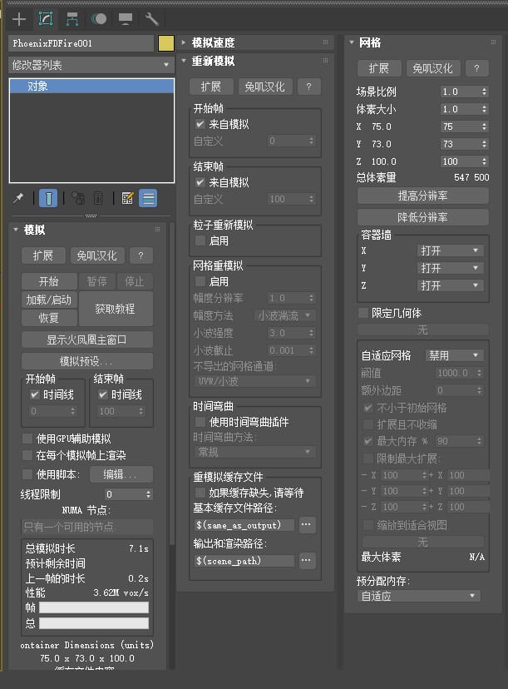Click 扩展 button in 网格 rollout
Viewport: 508px width, 689px height.
coord(379,68)
